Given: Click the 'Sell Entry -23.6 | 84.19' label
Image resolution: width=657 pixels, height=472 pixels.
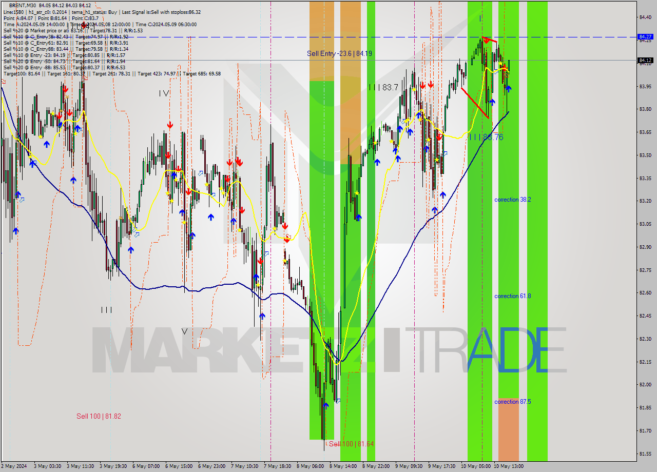Looking at the screenshot, I should click(339, 53).
